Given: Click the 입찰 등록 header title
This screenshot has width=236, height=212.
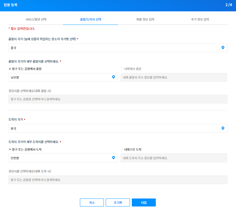Looking at the screenshot, I should pos(10,5).
